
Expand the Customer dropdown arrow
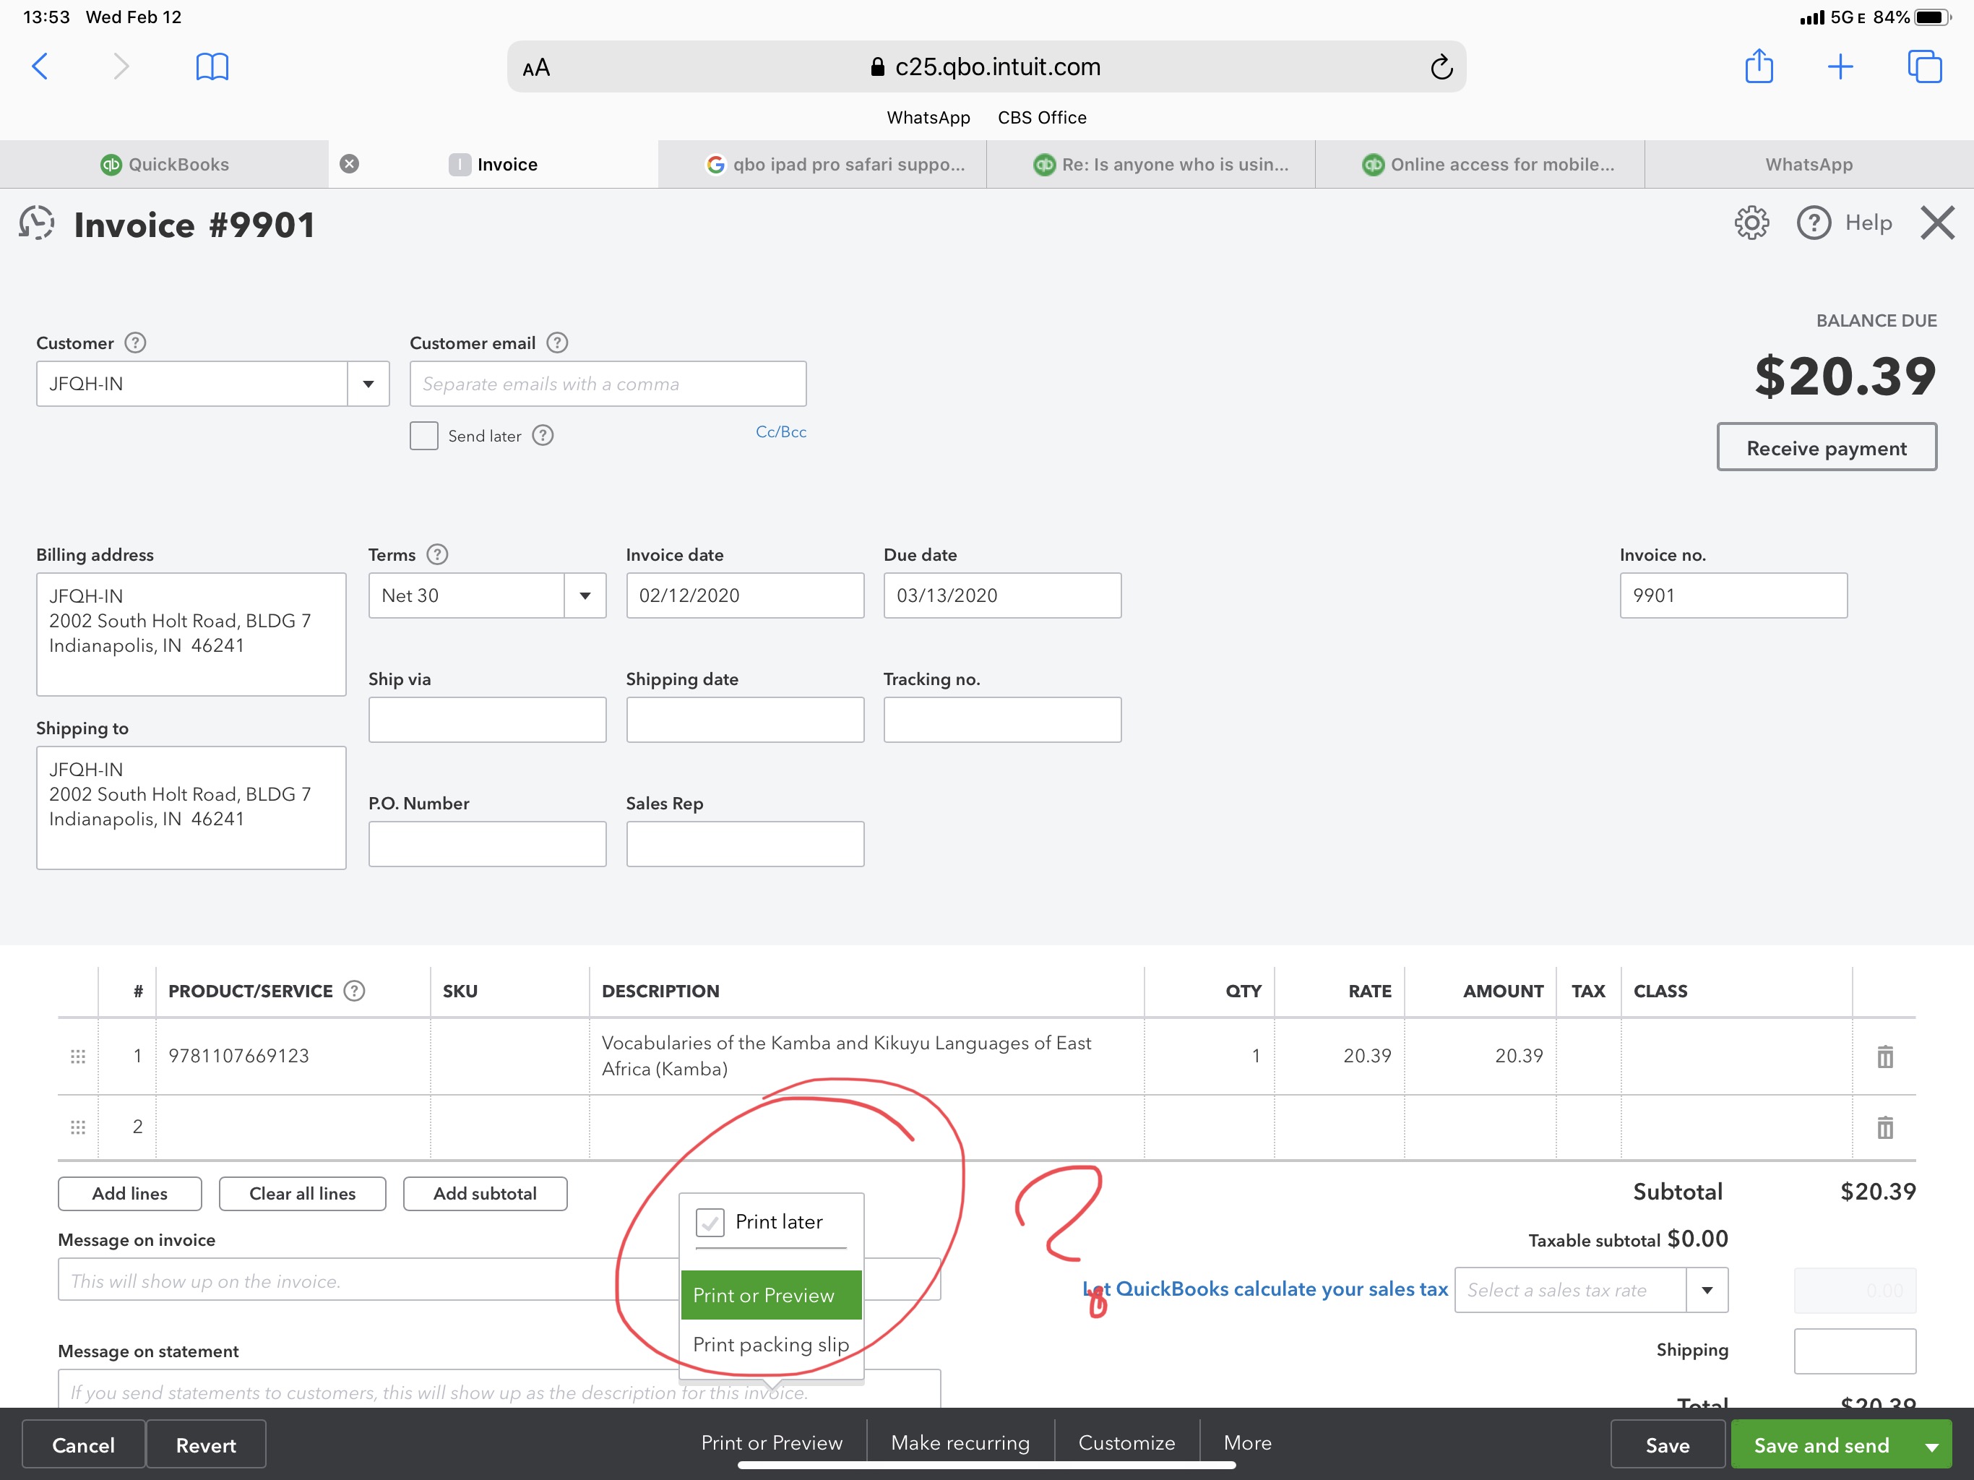368,384
